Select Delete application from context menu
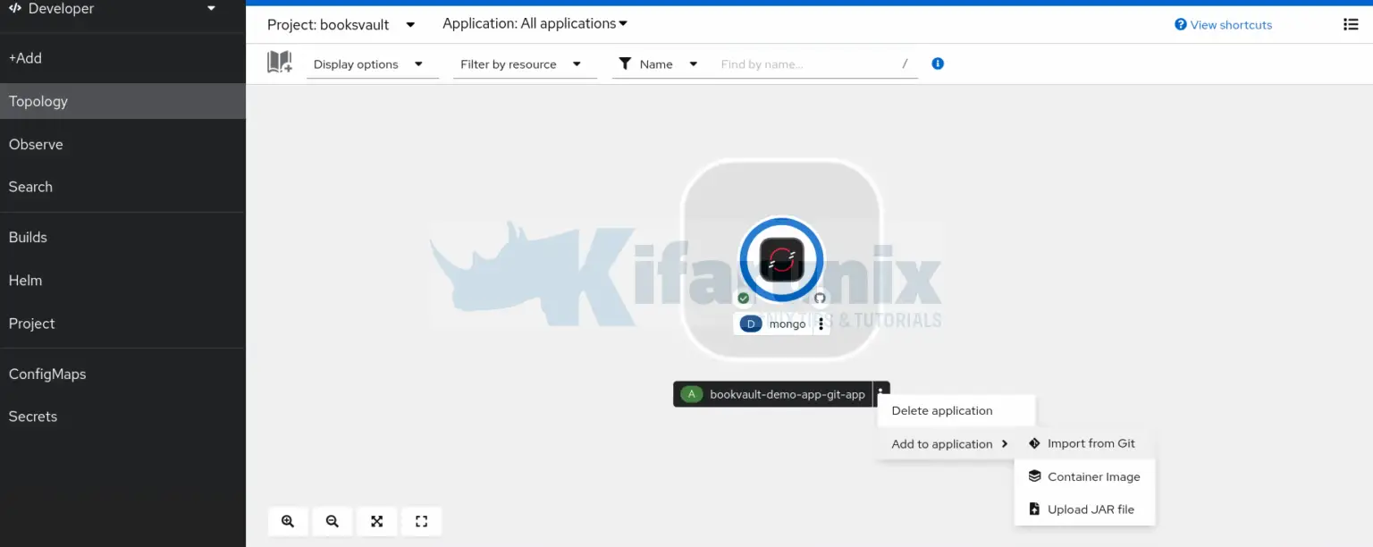 coord(941,410)
